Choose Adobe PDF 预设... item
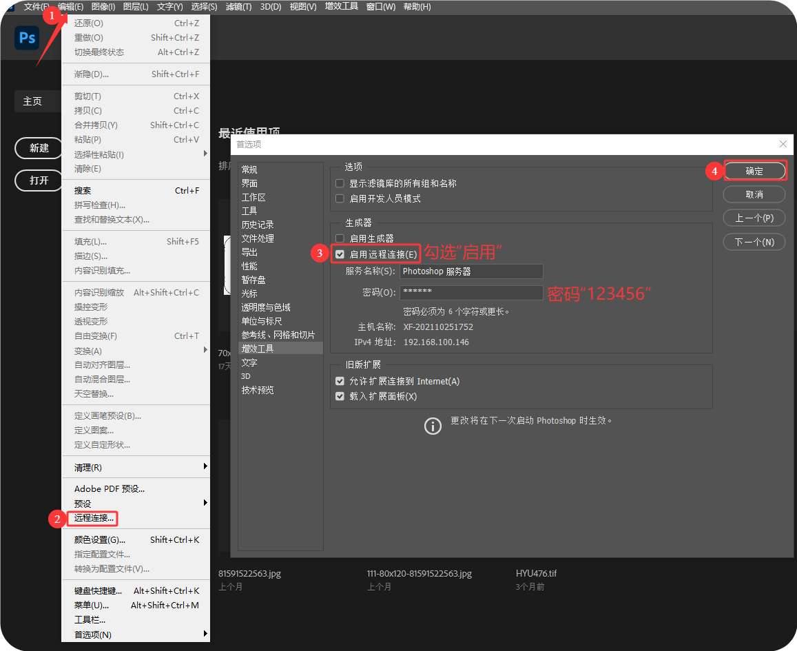 [136, 489]
